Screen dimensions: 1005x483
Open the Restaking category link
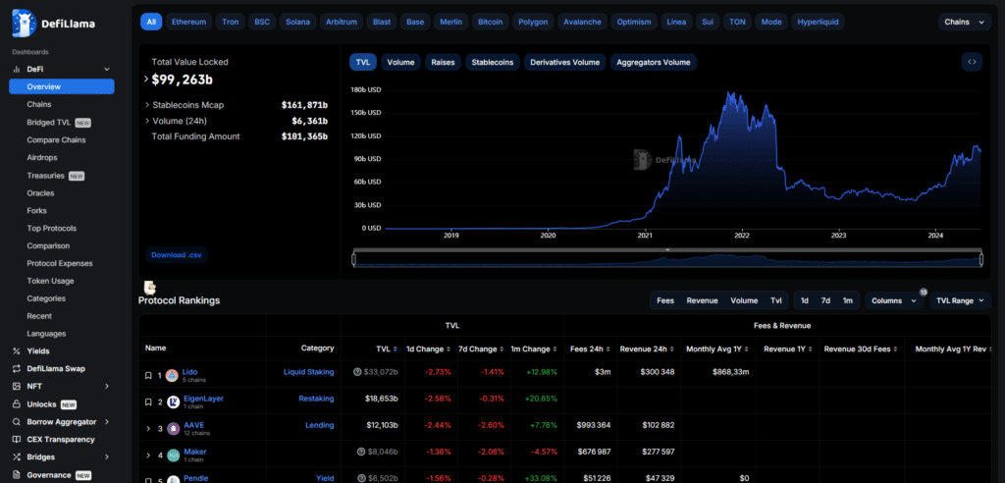click(317, 399)
